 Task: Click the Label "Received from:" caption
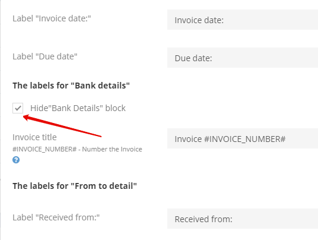tap(56, 217)
